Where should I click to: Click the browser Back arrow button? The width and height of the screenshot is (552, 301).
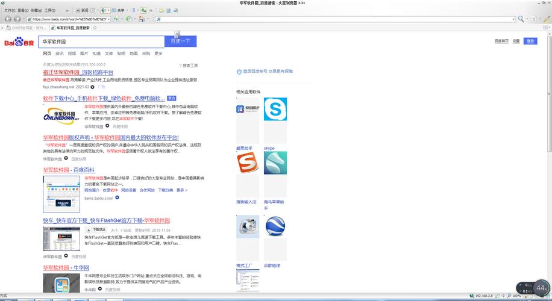(x=7, y=19)
